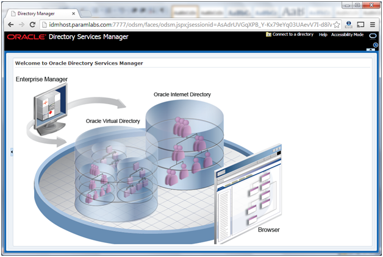The height and width of the screenshot is (257, 383).
Task: Click the clock status icon in header
Action: pyautogui.click(x=376, y=45)
